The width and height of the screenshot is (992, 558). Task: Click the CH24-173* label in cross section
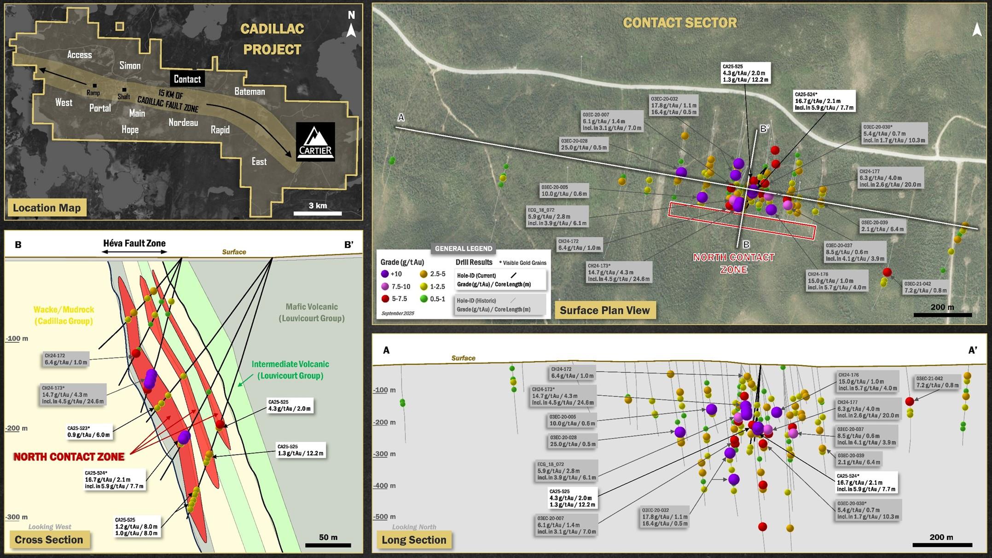tap(74, 395)
